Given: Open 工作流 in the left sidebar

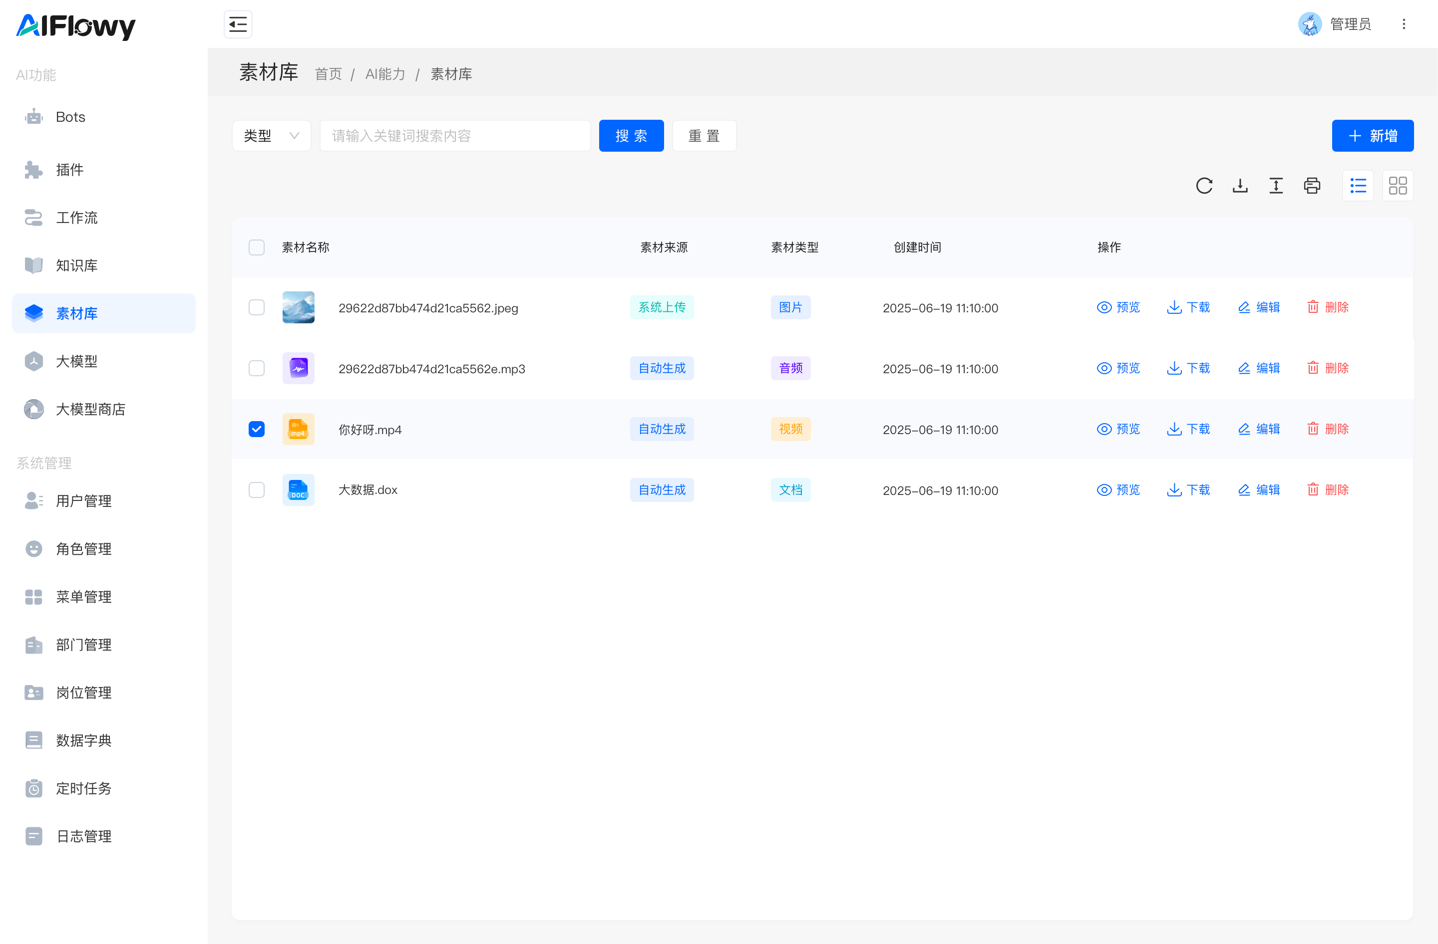Looking at the screenshot, I should coord(76,218).
